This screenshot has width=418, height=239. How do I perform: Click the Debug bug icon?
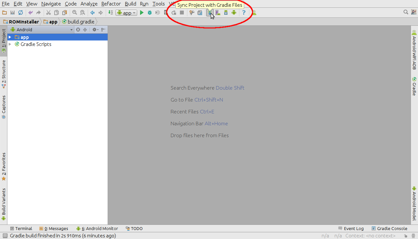coord(150,13)
